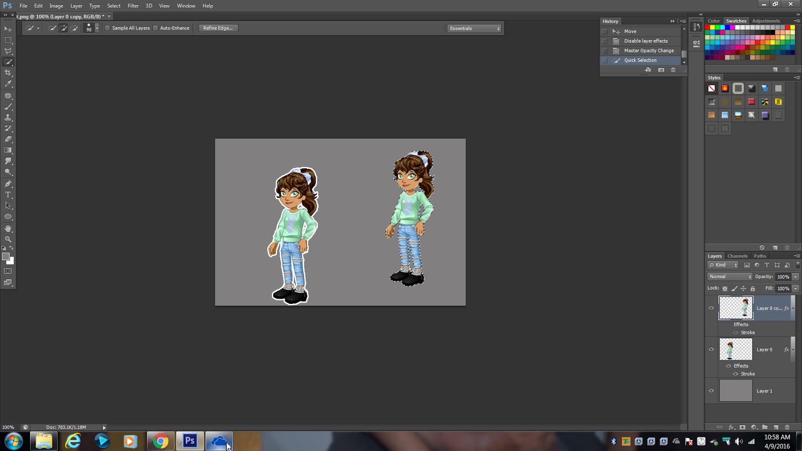This screenshot has height=451, width=802.
Task: Select the Hand tool
Action: [x=8, y=229]
